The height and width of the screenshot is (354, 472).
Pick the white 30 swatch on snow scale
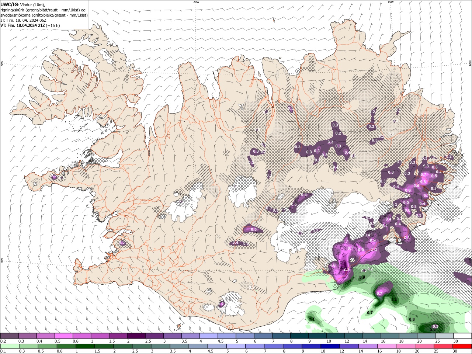tap(462, 336)
